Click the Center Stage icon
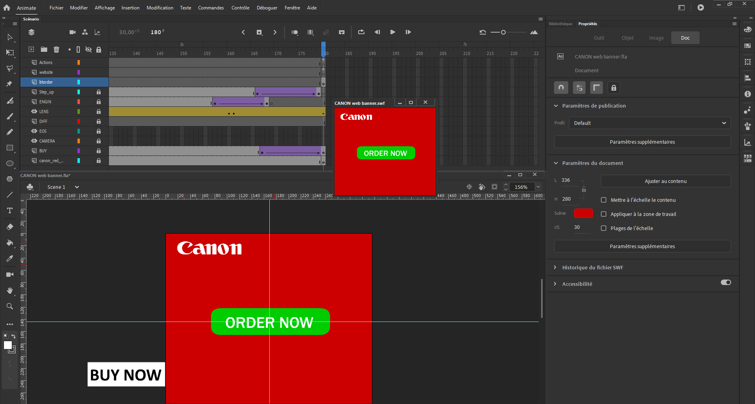755x404 pixels. pos(469,187)
